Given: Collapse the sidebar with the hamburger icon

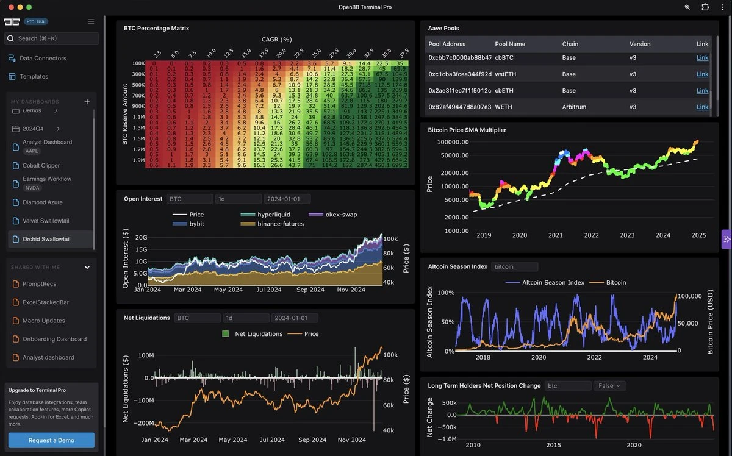Looking at the screenshot, I should (91, 21).
